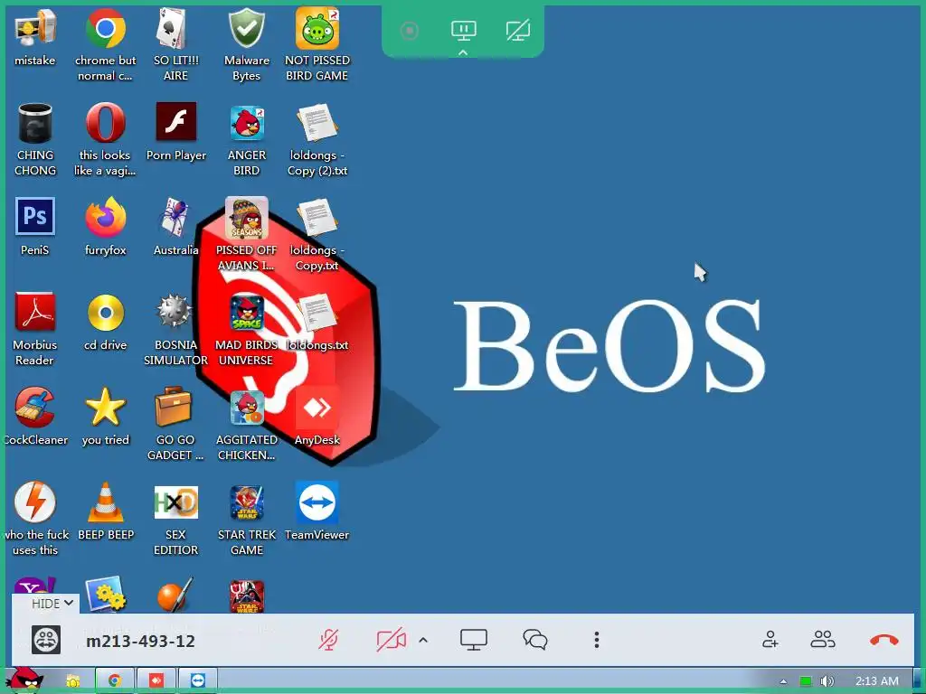Image resolution: width=926 pixels, height=694 pixels.
Task: Open the 'STAR TREK GAME' icon
Action: (x=246, y=502)
